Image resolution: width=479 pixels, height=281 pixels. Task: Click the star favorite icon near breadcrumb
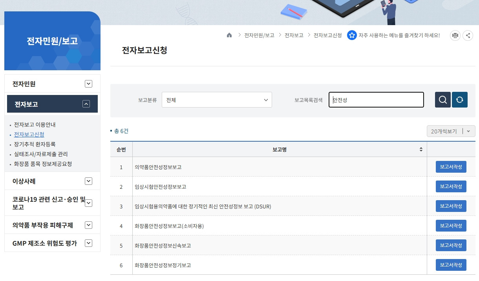352,35
